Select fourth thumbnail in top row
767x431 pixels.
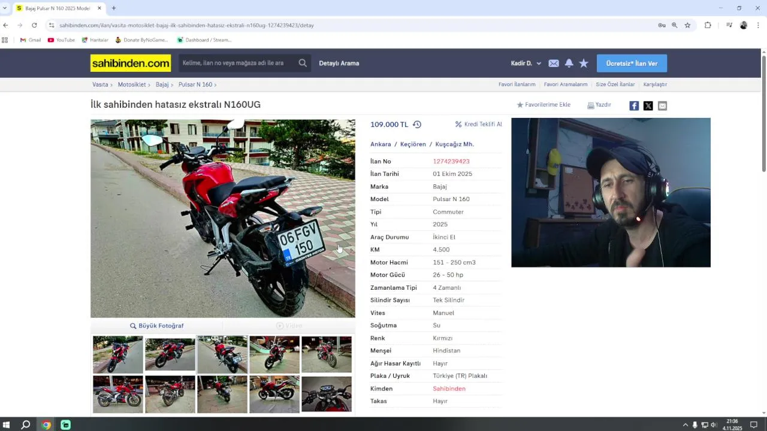pos(274,355)
